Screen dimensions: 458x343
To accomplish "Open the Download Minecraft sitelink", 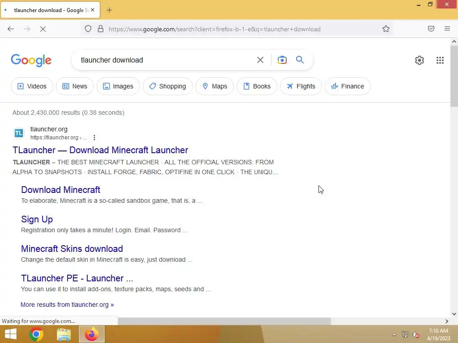I will click(x=61, y=190).
